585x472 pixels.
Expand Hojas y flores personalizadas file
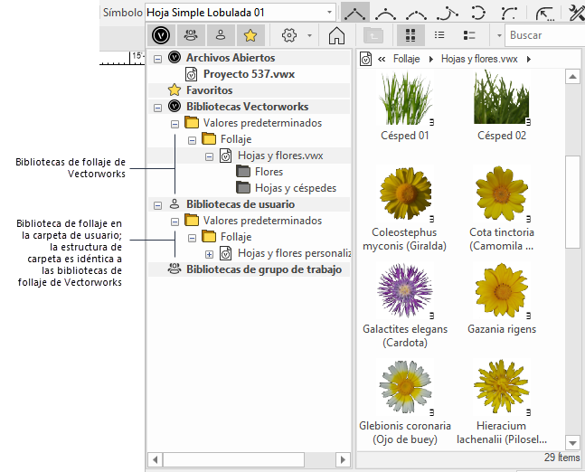coord(210,253)
